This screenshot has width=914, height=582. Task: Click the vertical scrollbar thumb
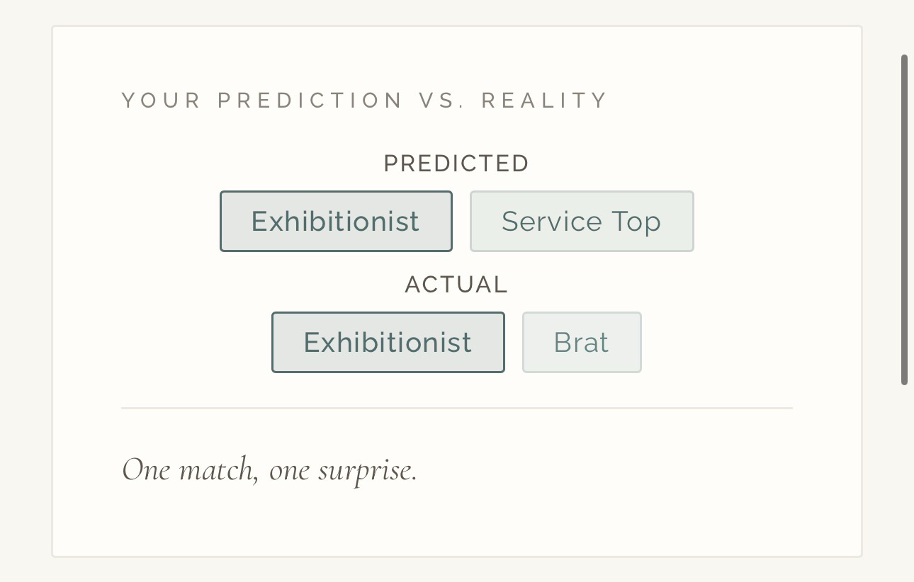(904, 219)
